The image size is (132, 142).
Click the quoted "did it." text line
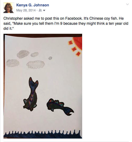(x=9, y=28)
